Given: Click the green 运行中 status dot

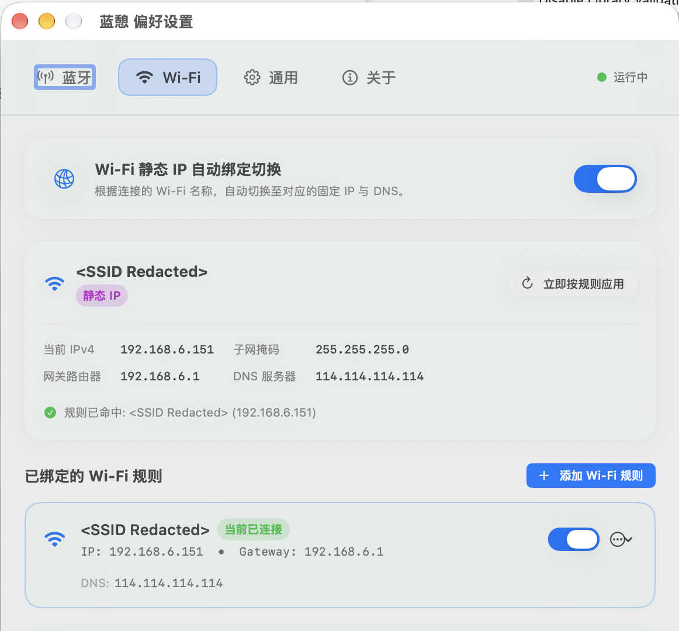Looking at the screenshot, I should pyautogui.click(x=601, y=77).
